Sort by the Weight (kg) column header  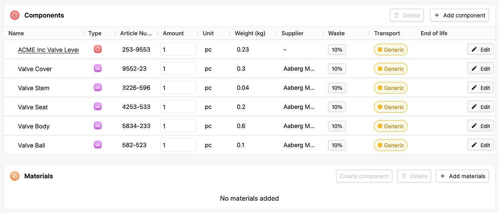pyautogui.click(x=250, y=33)
